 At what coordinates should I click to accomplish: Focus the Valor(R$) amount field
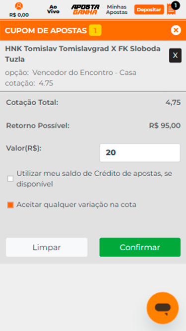coord(140,153)
